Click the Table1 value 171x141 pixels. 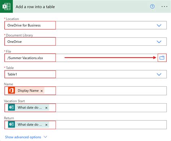(x=12, y=74)
